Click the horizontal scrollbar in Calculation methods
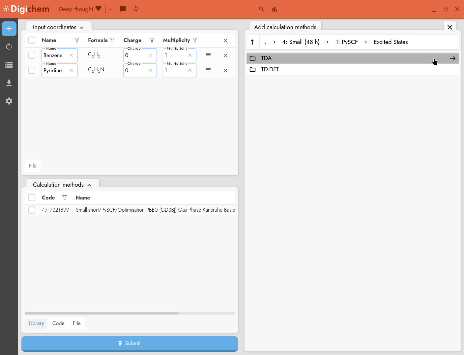 pyautogui.click(x=101, y=313)
